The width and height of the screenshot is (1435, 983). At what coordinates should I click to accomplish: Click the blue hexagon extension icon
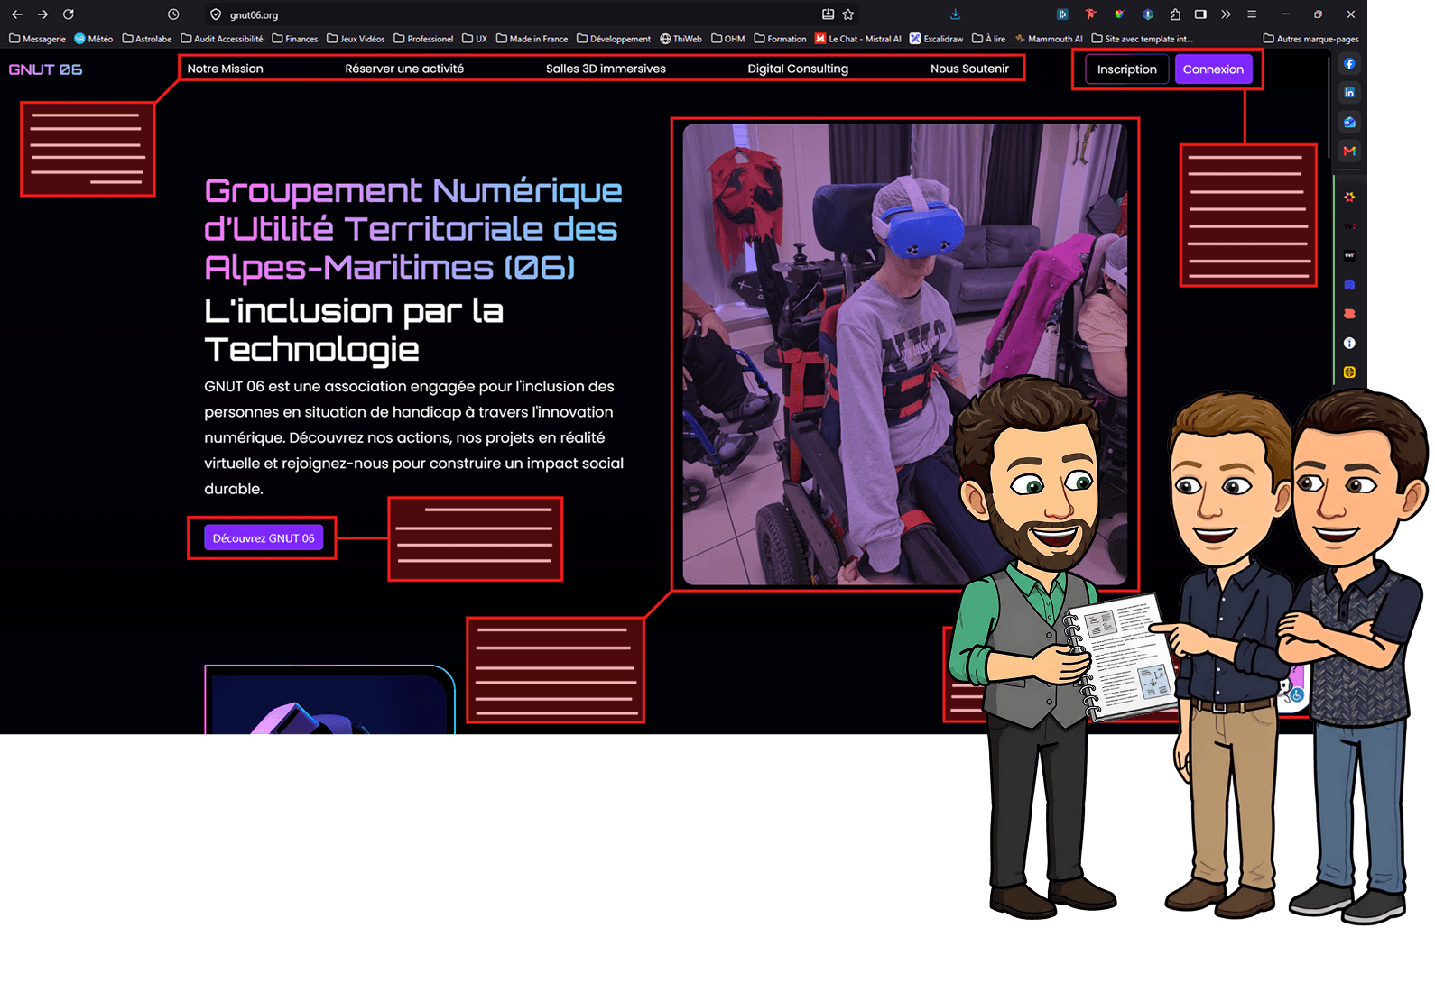pyautogui.click(x=1147, y=14)
